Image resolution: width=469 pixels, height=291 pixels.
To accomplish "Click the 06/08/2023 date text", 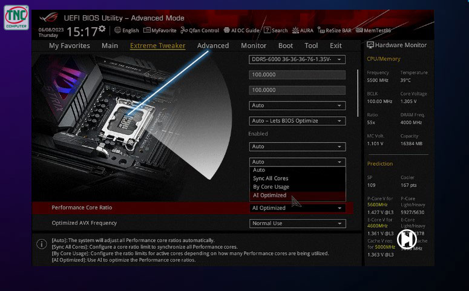I will pyautogui.click(x=51, y=30).
